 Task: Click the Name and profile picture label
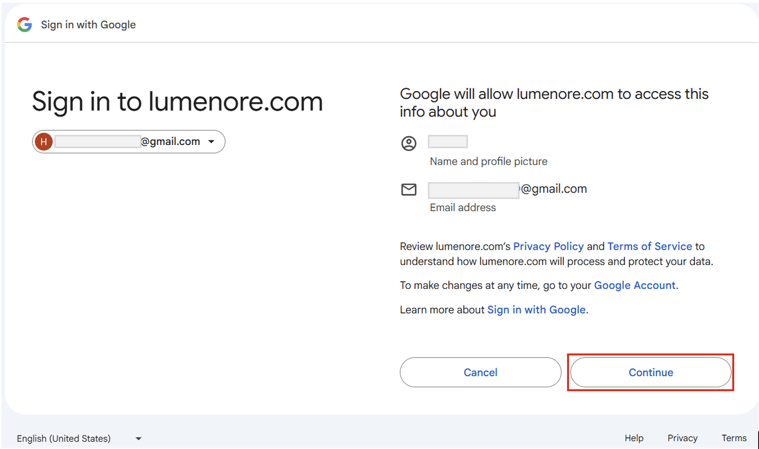tap(488, 162)
